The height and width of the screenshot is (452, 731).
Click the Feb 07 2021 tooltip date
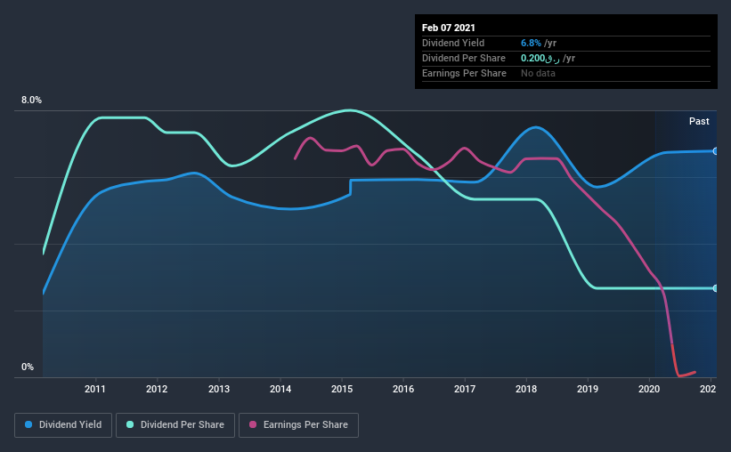(449, 28)
